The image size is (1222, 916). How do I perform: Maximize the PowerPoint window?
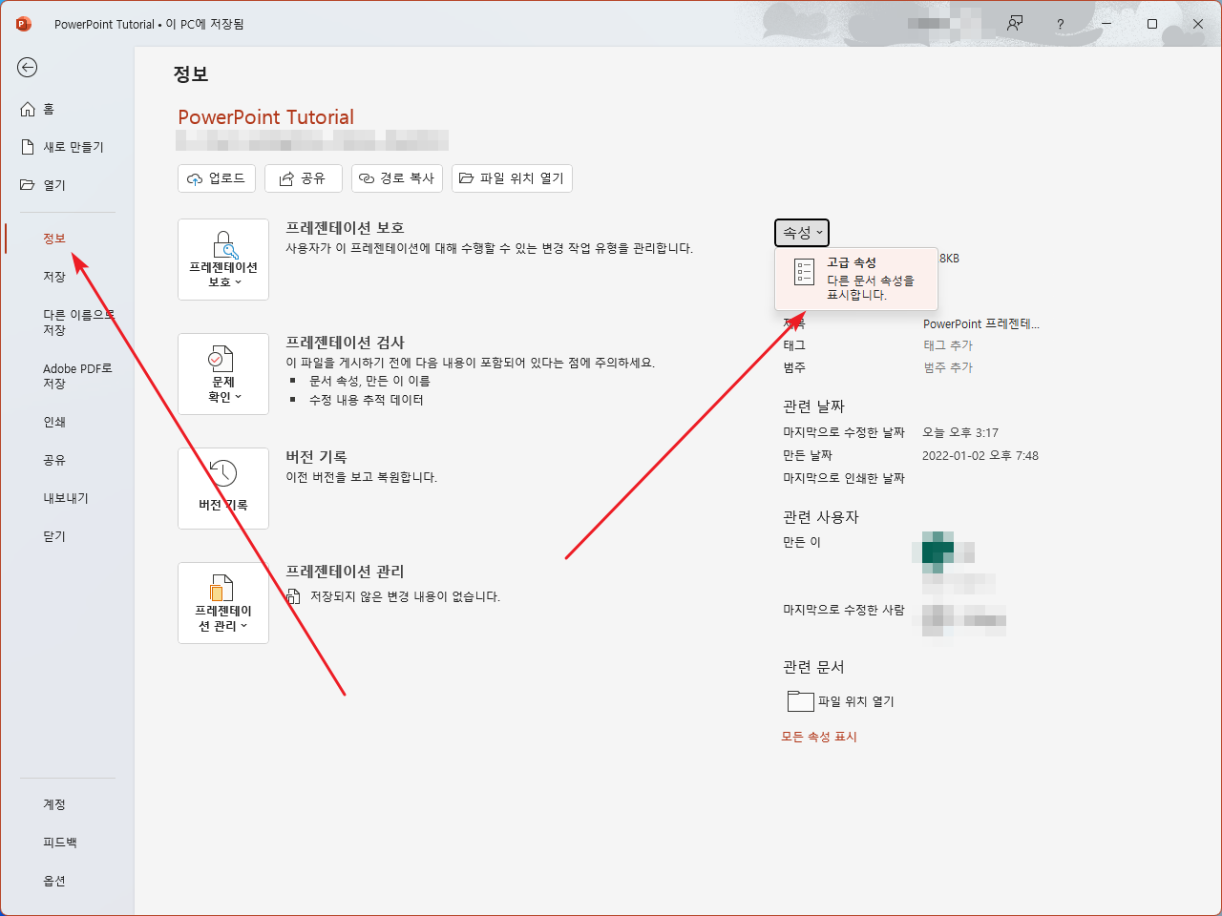pyautogui.click(x=1152, y=24)
